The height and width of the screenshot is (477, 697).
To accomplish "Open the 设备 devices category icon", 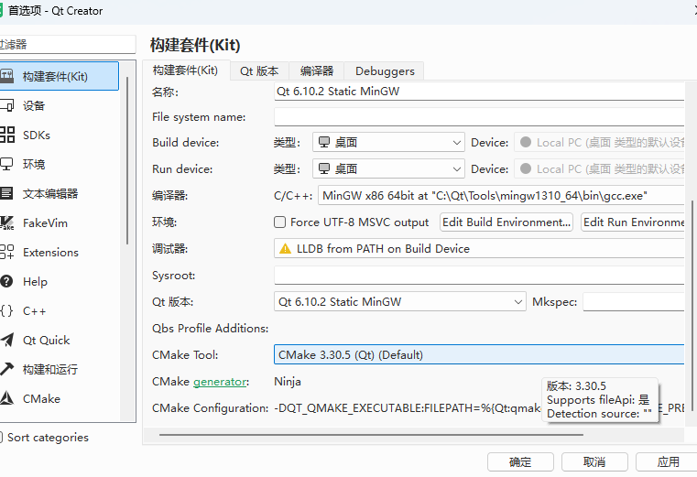I will (6, 105).
